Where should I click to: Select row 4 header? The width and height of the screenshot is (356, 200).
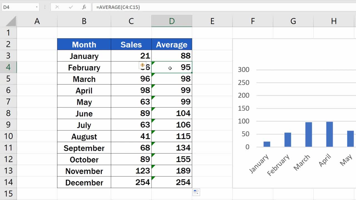(8, 67)
